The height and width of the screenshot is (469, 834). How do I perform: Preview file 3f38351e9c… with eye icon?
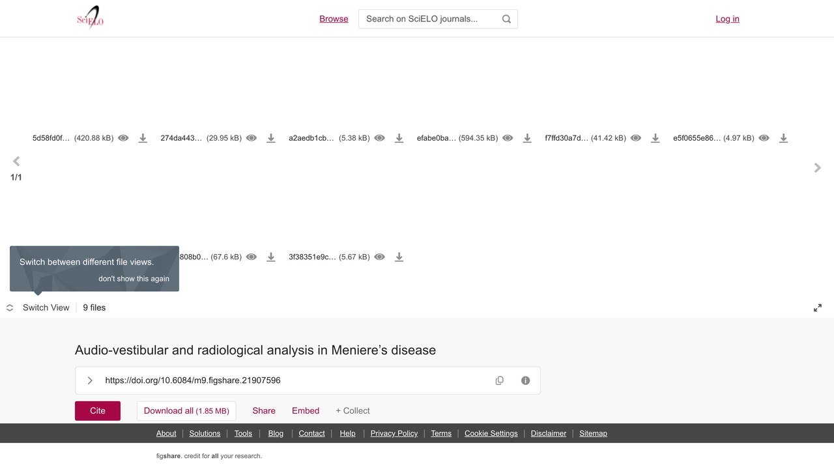tap(380, 257)
